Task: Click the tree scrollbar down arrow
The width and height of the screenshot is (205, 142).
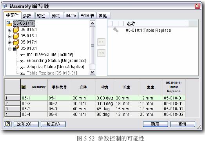Action: click(x=93, y=72)
